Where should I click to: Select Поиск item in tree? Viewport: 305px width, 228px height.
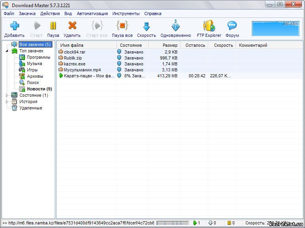click(x=33, y=82)
